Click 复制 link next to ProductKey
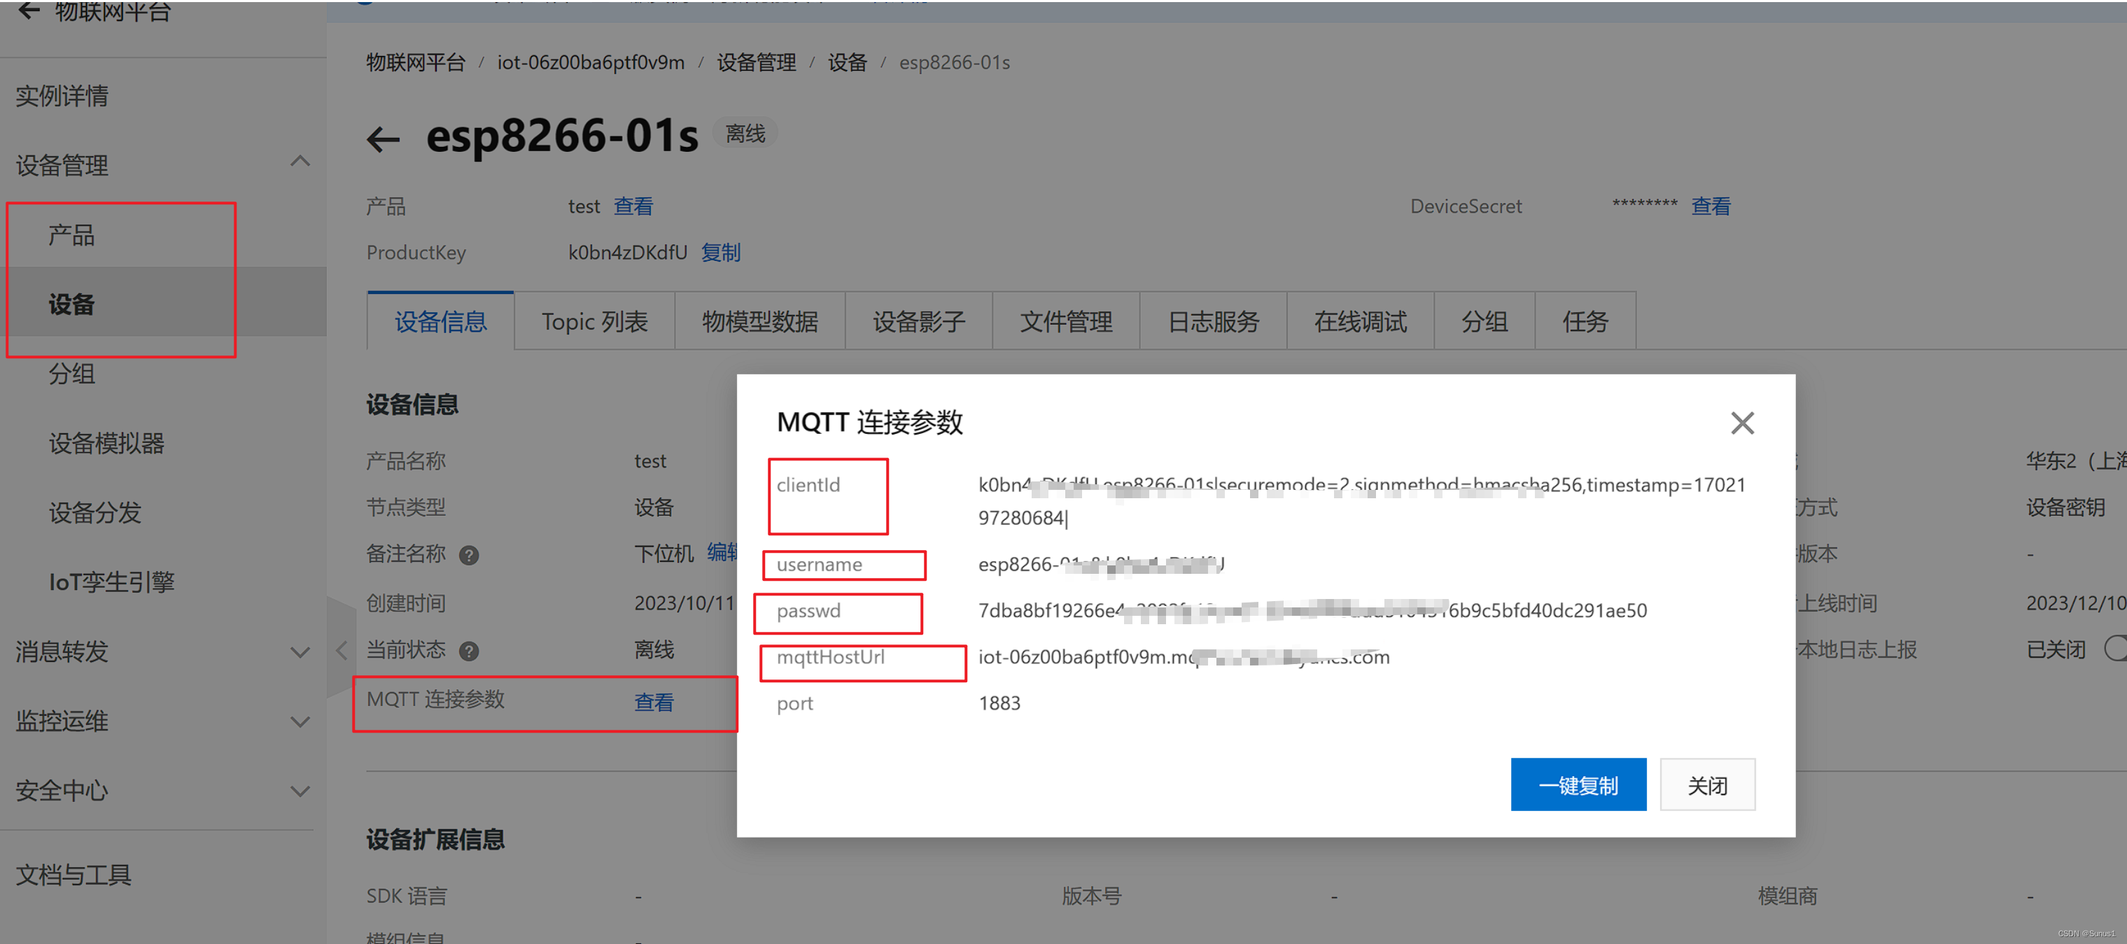The height and width of the screenshot is (944, 2127). 721,253
